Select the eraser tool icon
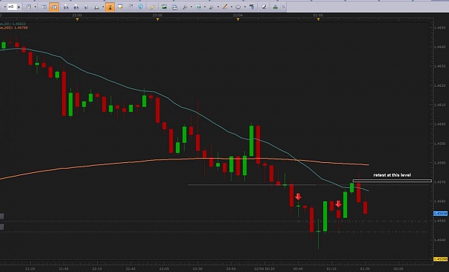The image size is (449, 272). coord(264,7)
